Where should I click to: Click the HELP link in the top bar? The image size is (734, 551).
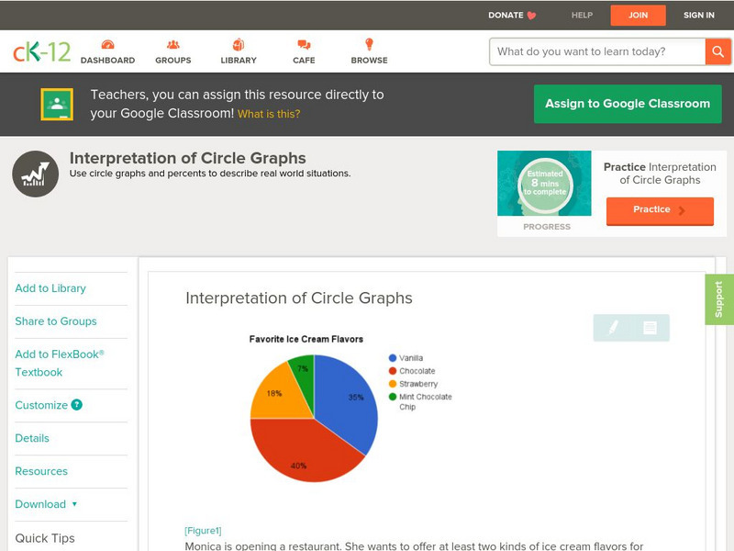pyautogui.click(x=582, y=15)
